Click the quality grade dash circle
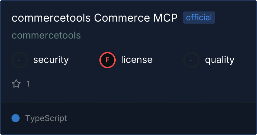 191,60
